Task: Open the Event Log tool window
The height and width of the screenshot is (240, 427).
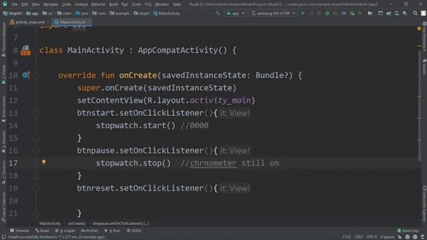Action: 408,231
